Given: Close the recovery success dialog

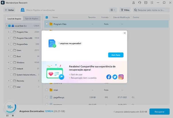Looking at the screenshot, I should point(124,33).
